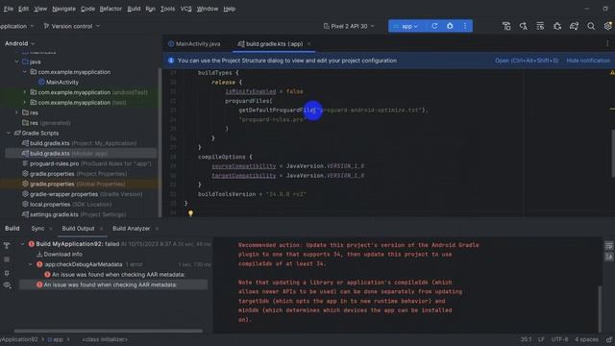Close the Sync tab in Build panel
Image resolution: width=615 pixels, height=346 pixels.
[50, 229]
